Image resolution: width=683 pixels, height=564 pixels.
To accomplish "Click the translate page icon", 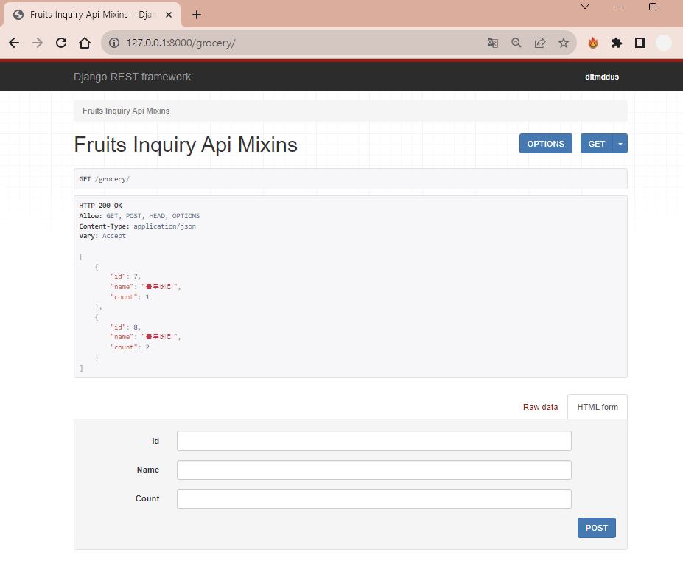I will click(493, 43).
